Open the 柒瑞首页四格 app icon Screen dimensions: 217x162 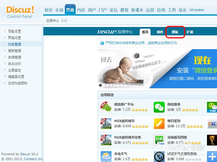[x=159, y=140]
